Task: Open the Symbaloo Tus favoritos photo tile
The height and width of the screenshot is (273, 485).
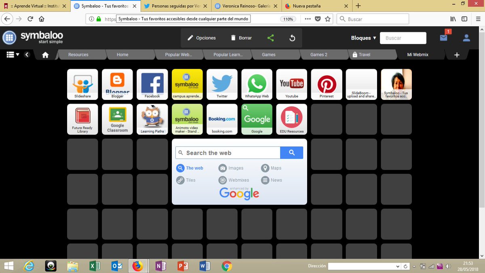Action: [x=396, y=84]
